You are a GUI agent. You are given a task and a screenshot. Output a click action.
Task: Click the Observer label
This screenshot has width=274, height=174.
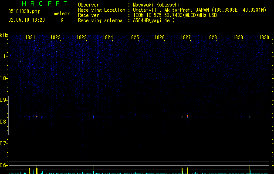88,5
